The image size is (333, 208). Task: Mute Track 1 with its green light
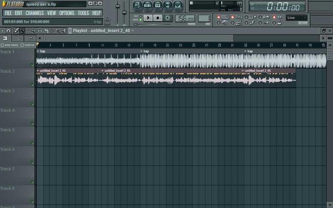(32, 65)
